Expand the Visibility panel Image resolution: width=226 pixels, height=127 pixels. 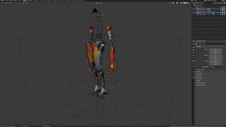(x=198, y=81)
